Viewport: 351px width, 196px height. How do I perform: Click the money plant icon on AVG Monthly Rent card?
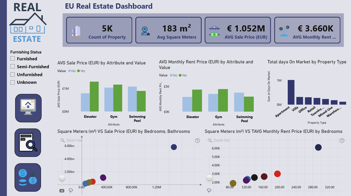pos(284,31)
